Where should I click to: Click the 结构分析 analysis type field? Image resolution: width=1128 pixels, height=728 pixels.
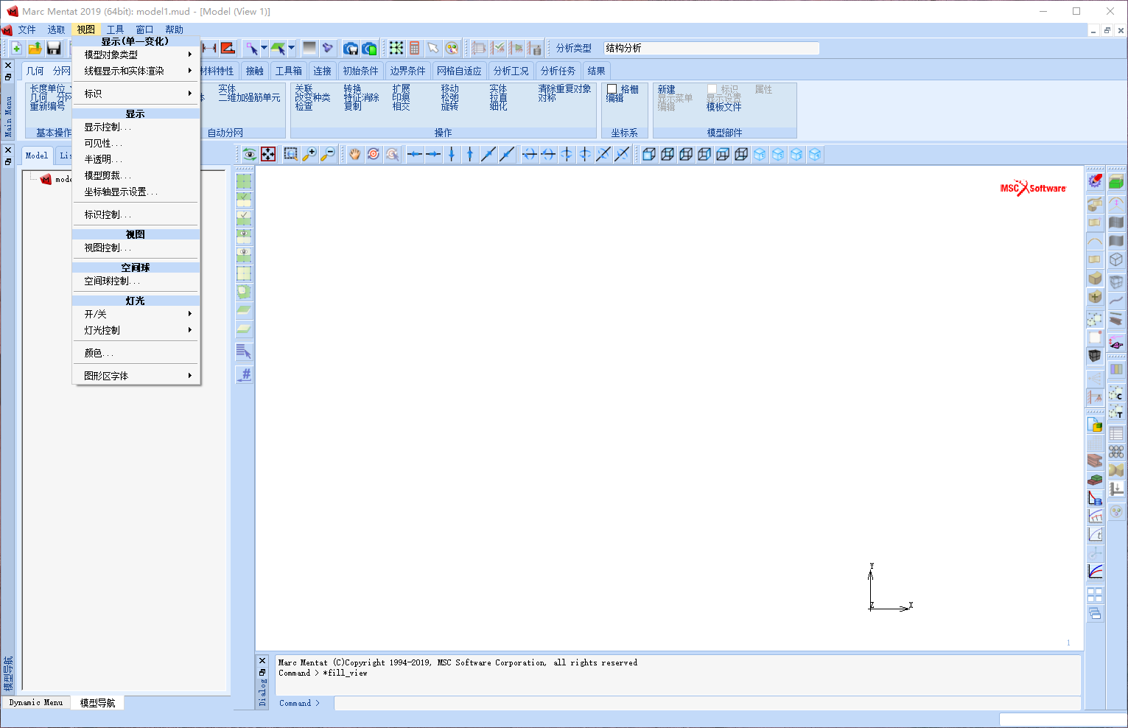[x=712, y=48]
